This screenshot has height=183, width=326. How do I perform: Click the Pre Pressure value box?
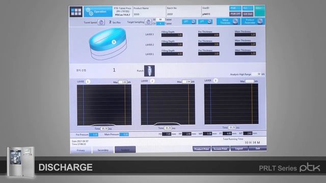tap(94, 135)
